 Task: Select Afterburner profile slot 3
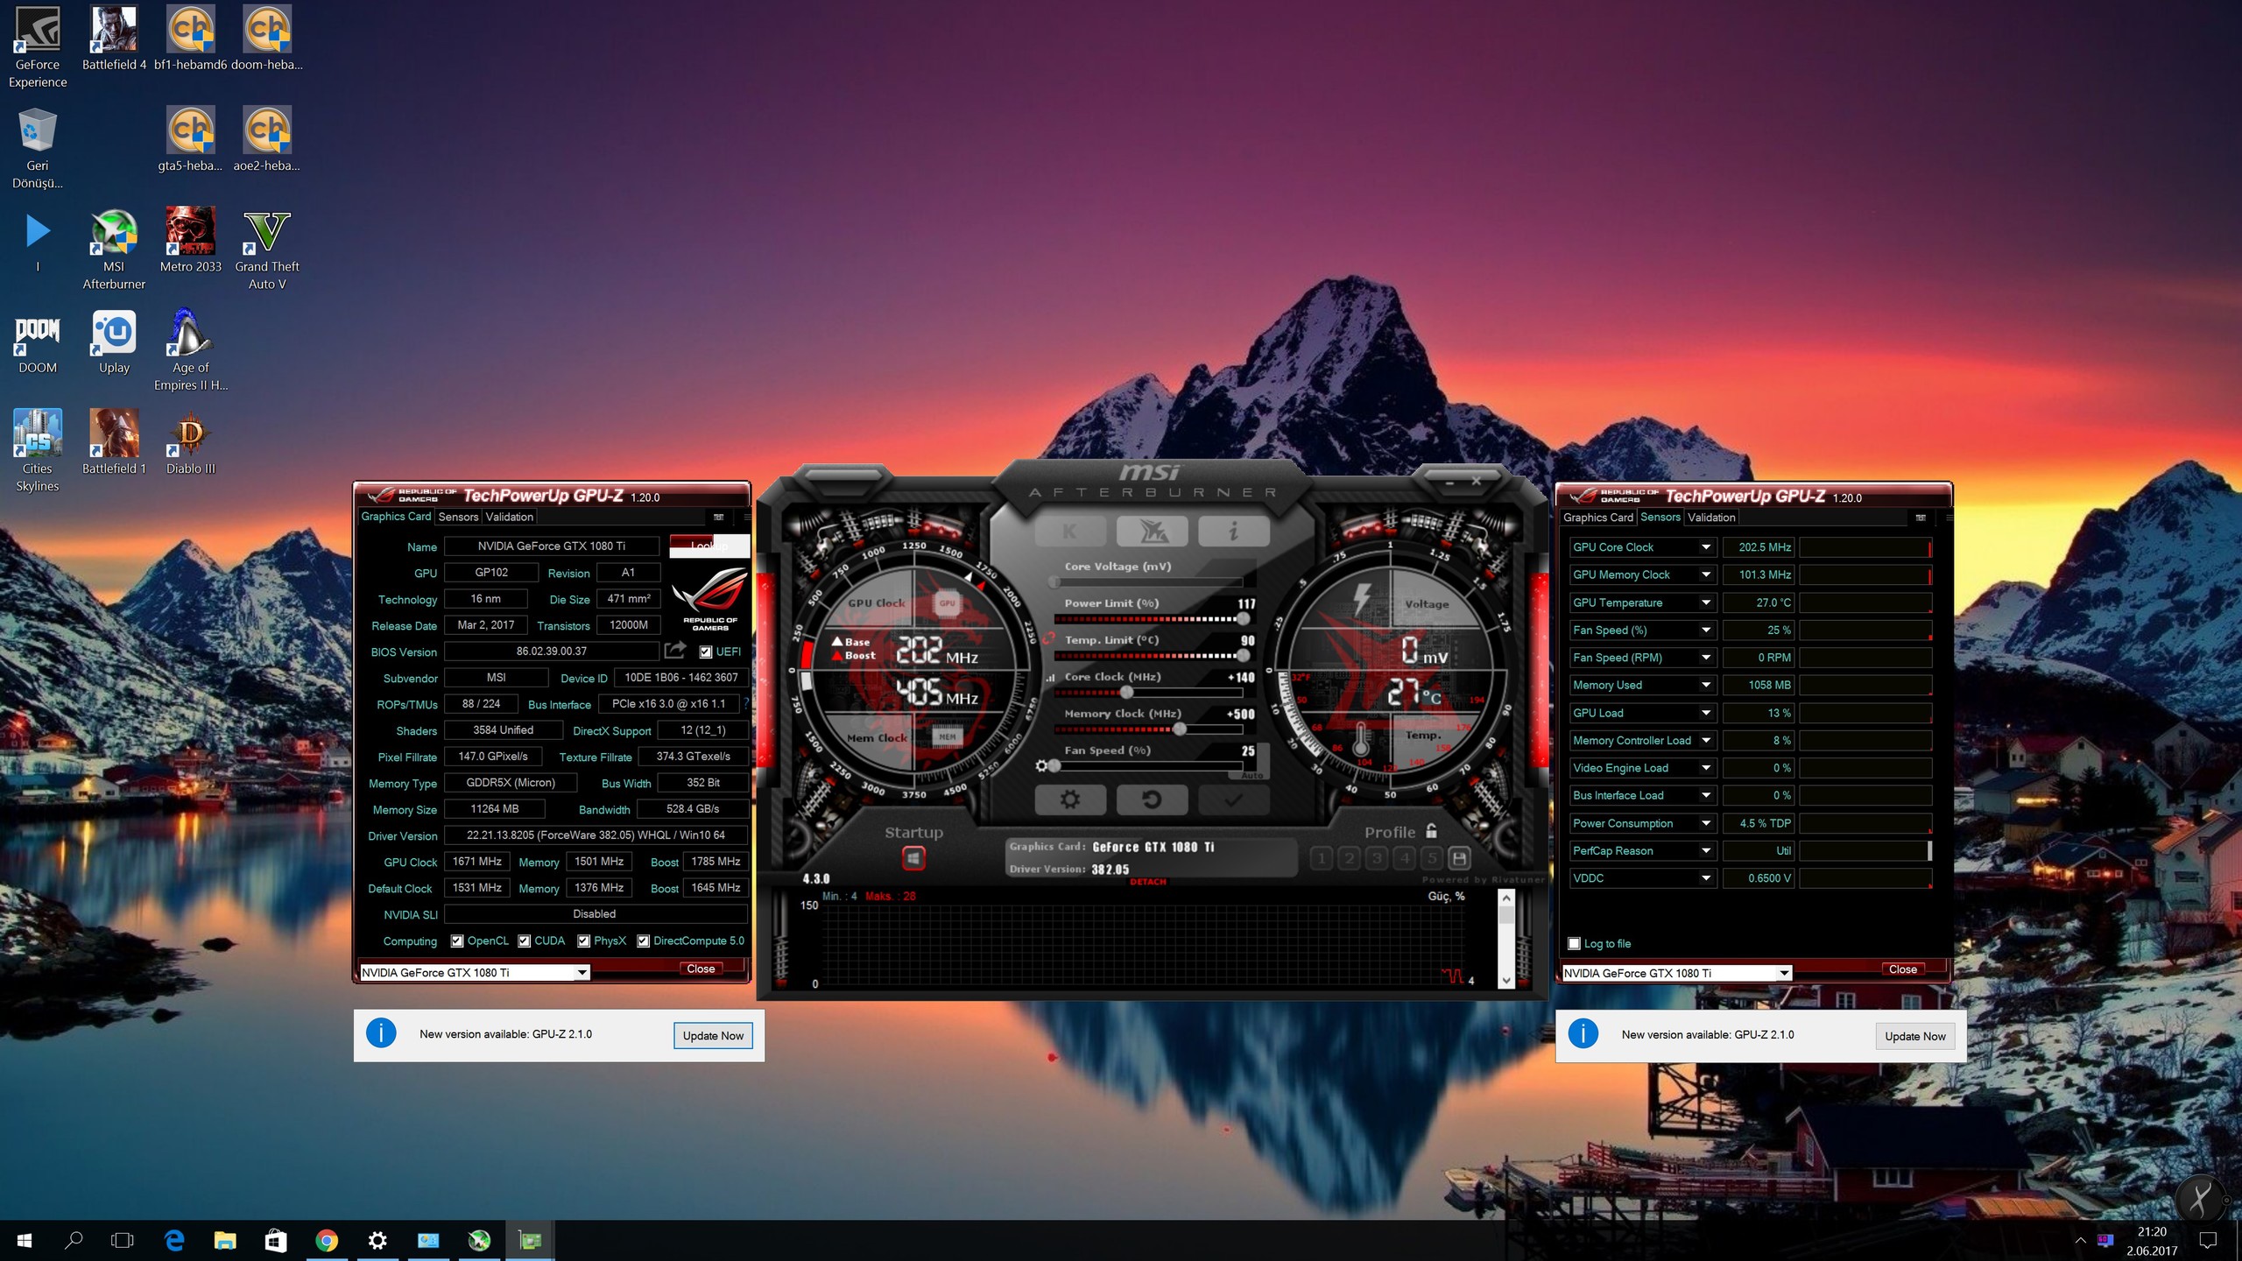click(1377, 858)
